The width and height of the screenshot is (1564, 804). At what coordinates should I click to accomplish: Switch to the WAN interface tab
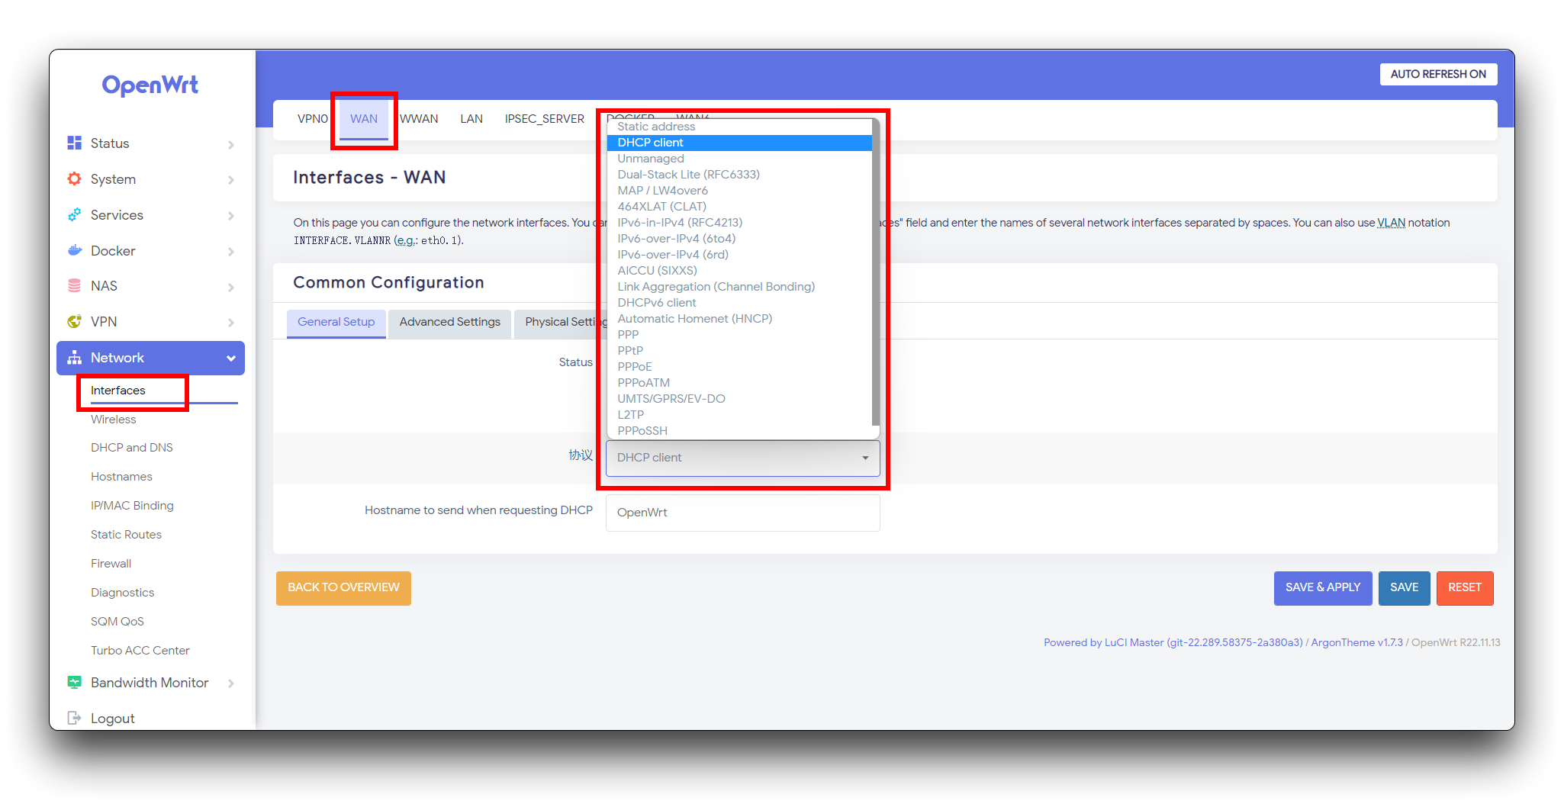click(x=364, y=119)
